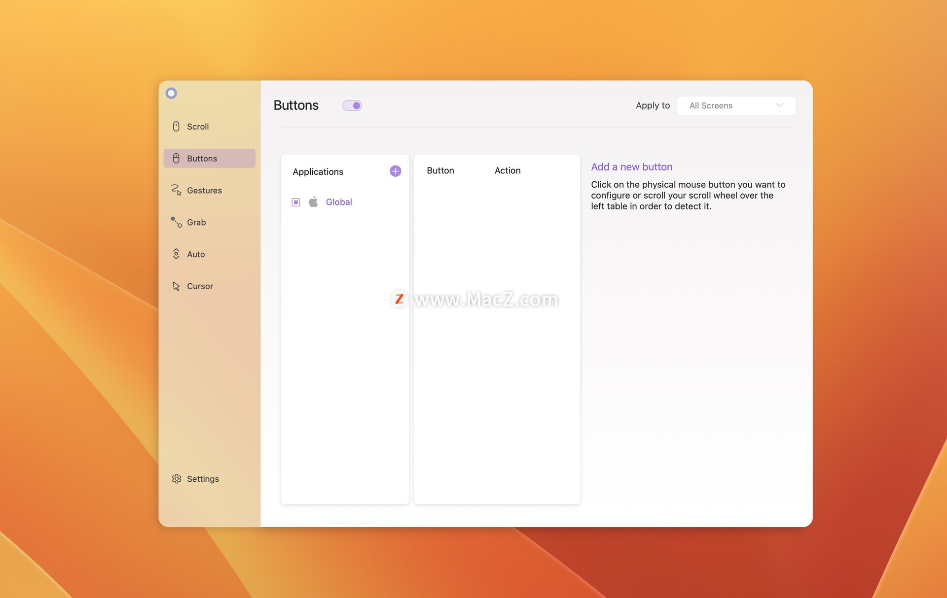This screenshot has width=947, height=598.
Task: Click the Cursor arrow icon in sidebar
Action: pos(176,286)
